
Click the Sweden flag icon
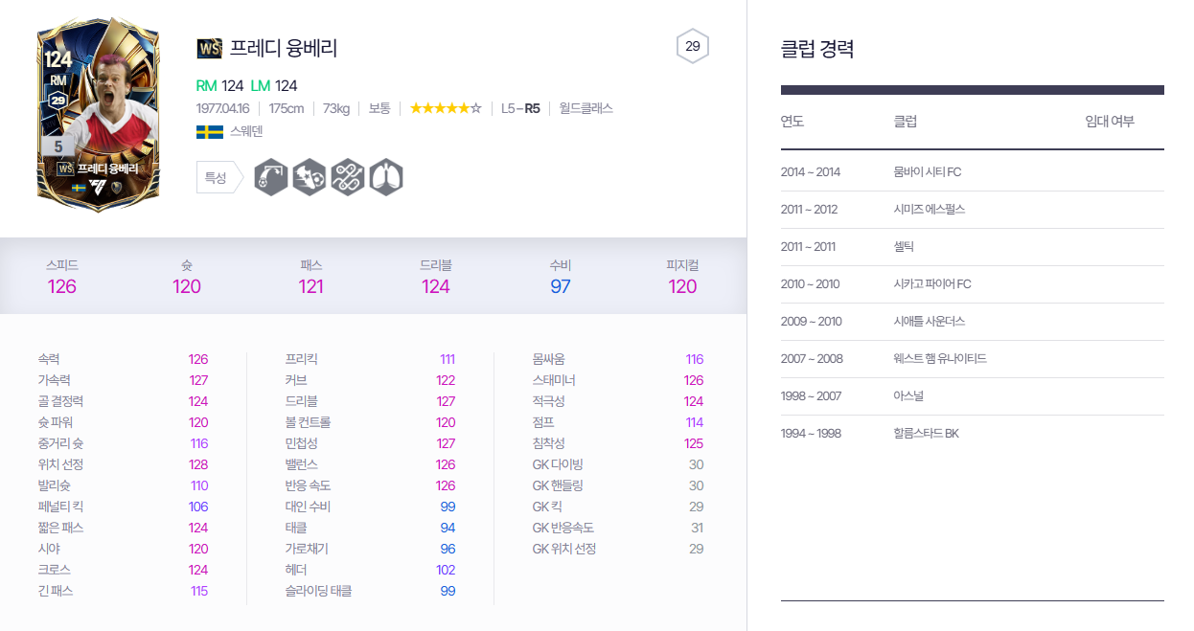209,132
